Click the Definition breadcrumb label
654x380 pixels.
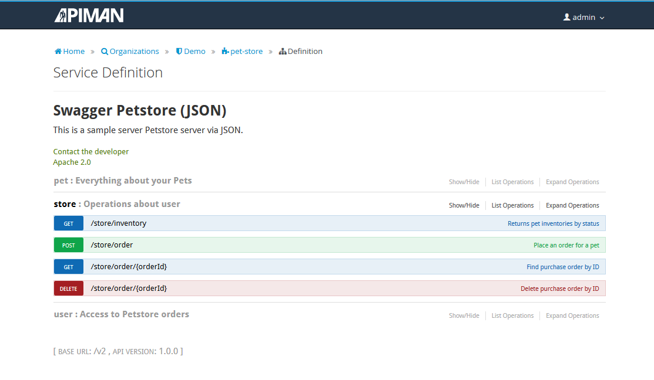(x=305, y=51)
